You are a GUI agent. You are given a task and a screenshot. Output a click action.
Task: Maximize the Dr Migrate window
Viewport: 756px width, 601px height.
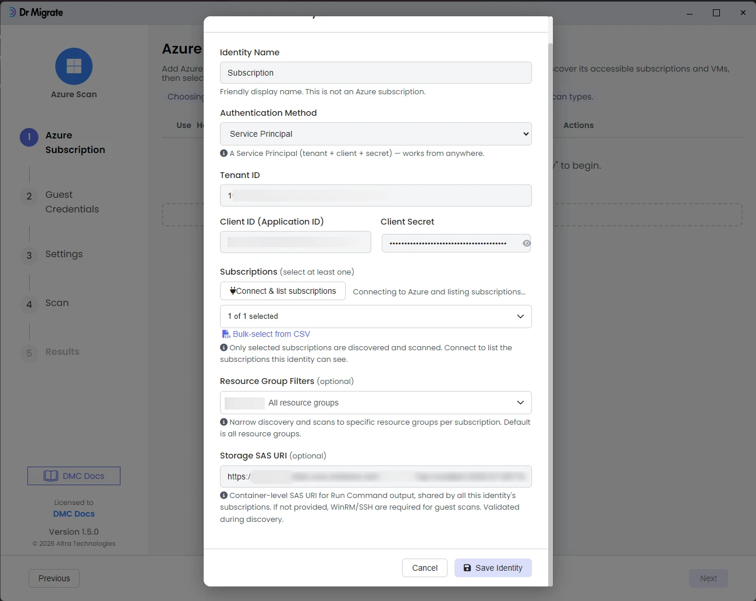click(716, 13)
